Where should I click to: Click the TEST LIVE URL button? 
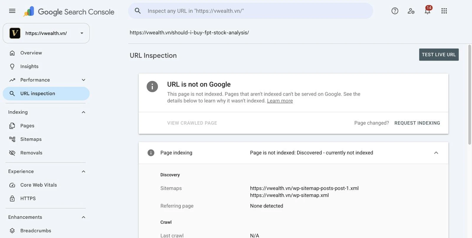(x=439, y=55)
